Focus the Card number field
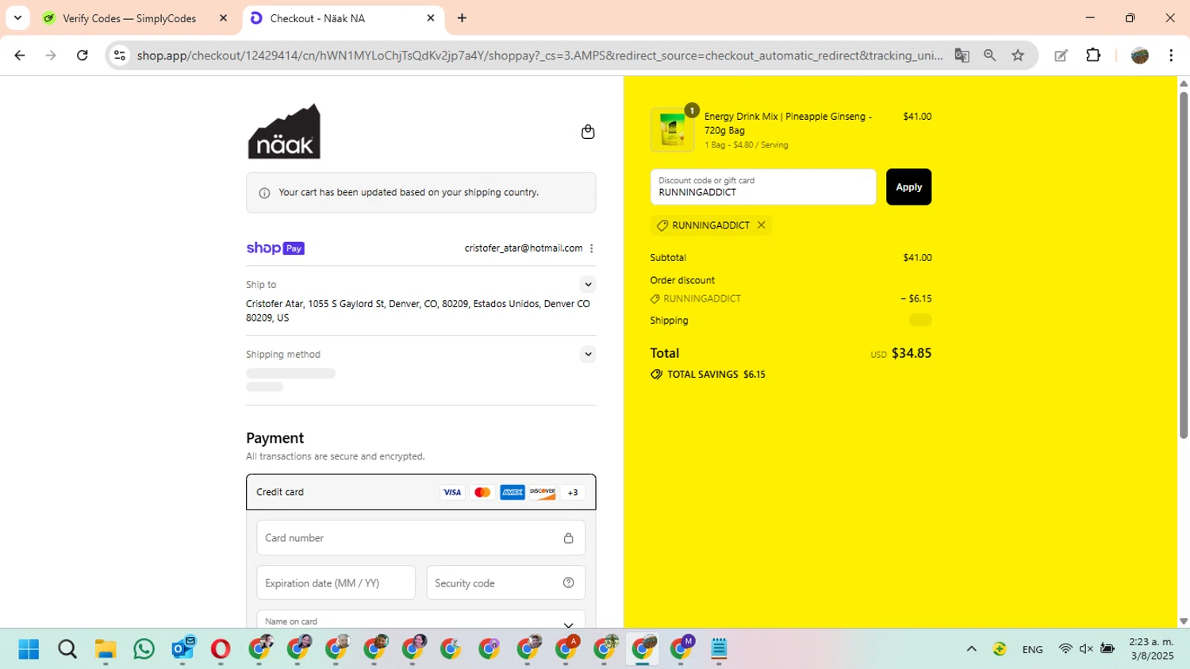The height and width of the screenshot is (669, 1190). coord(420,538)
